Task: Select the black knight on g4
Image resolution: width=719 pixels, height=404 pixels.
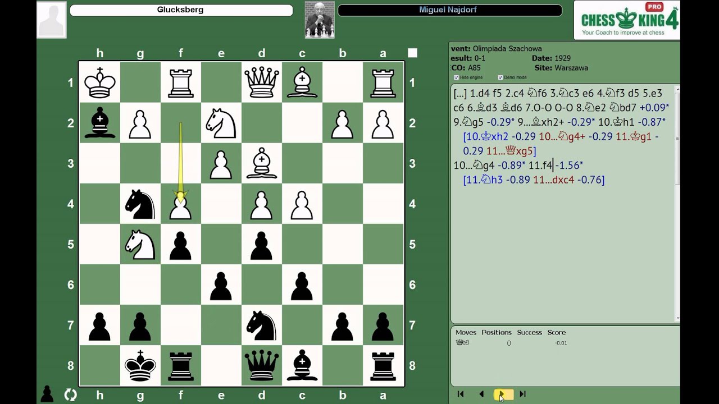Action: tap(140, 204)
